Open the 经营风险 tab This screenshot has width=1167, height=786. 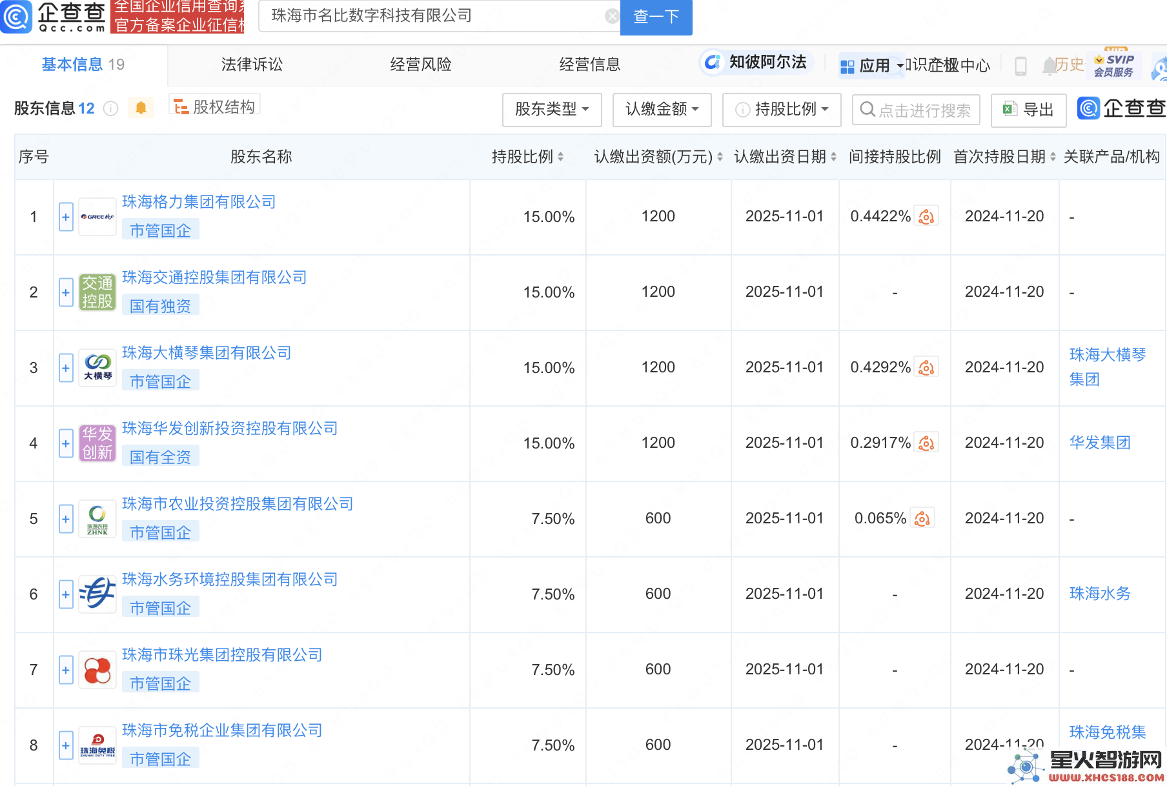(x=421, y=65)
